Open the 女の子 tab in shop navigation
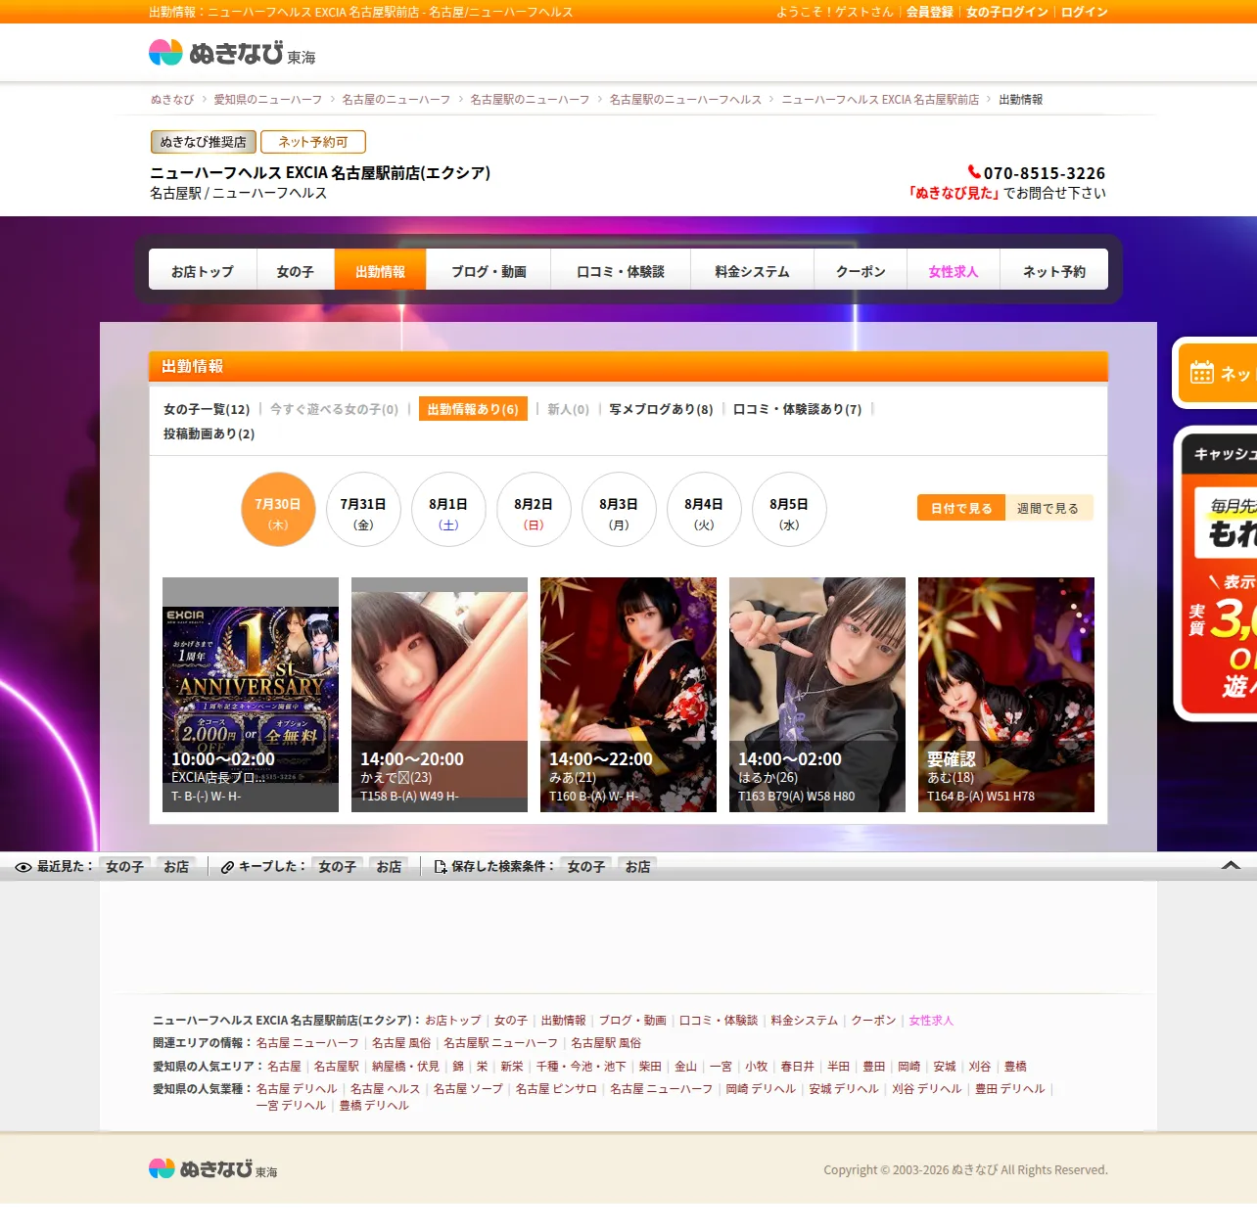This screenshot has width=1257, height=1232. (296, 271)
